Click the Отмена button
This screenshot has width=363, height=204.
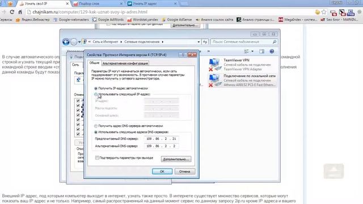click(184, 171)
